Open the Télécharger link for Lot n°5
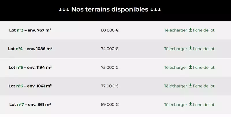The width and height of the screenshot is (231, 117). (x=176, y=67)
